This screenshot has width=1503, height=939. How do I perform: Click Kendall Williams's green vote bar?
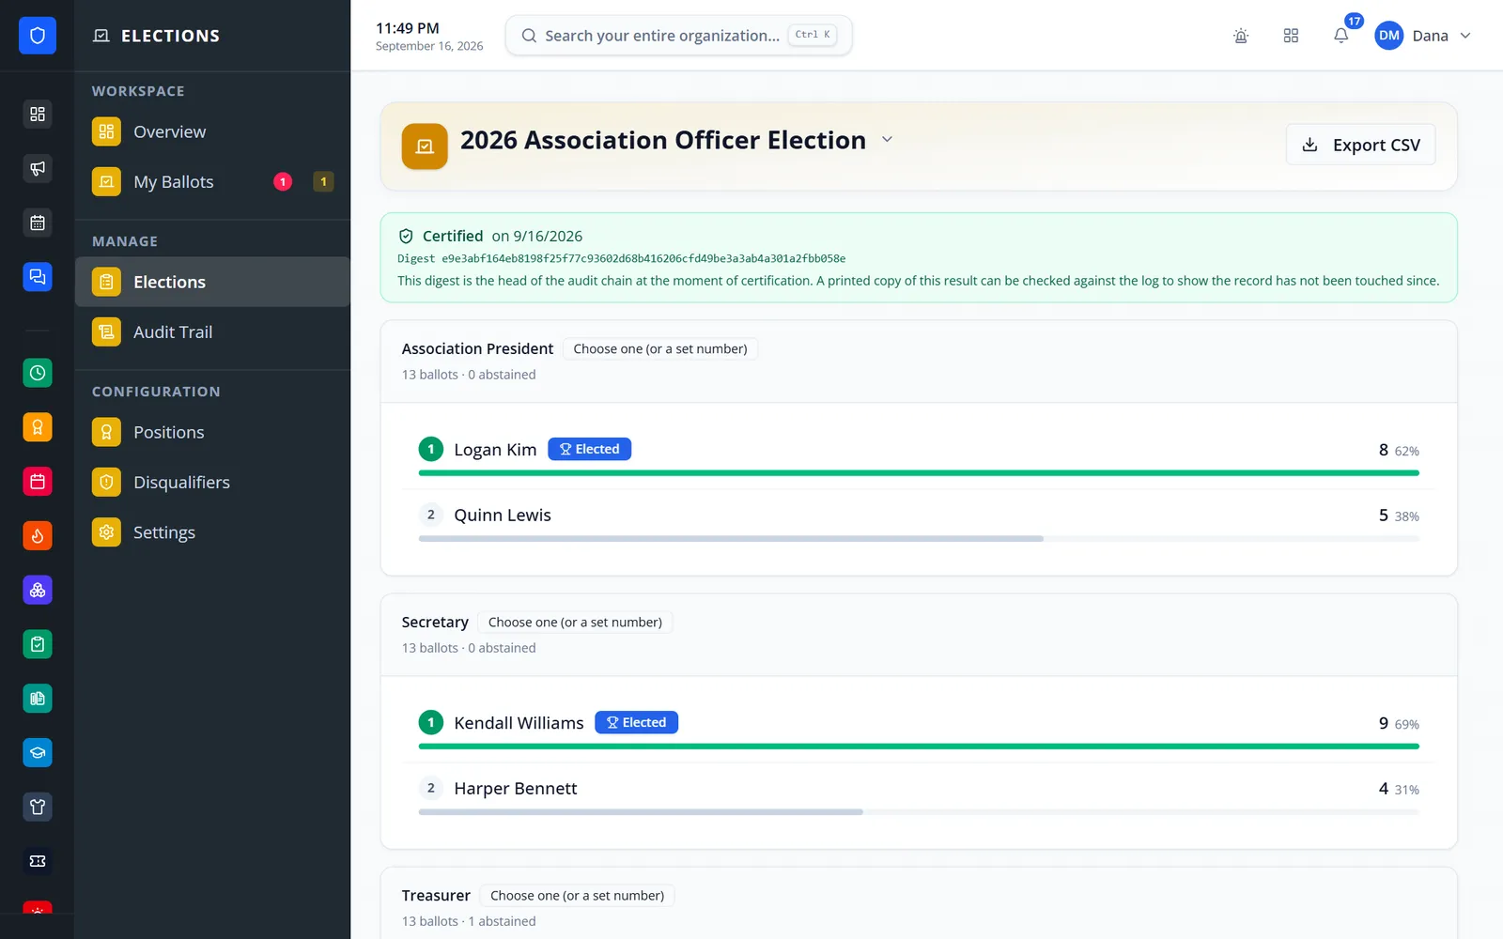click(919, 747)
